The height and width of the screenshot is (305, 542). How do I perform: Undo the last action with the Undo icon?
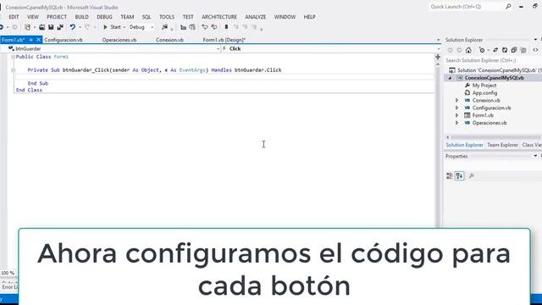click(72, 27)
